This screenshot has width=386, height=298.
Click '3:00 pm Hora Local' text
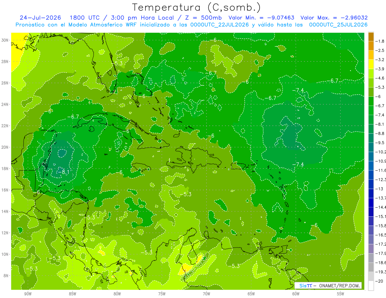(142, 18)
